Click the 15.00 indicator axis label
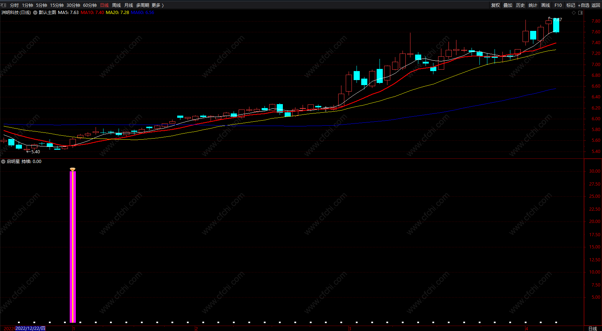 [595, 247]
